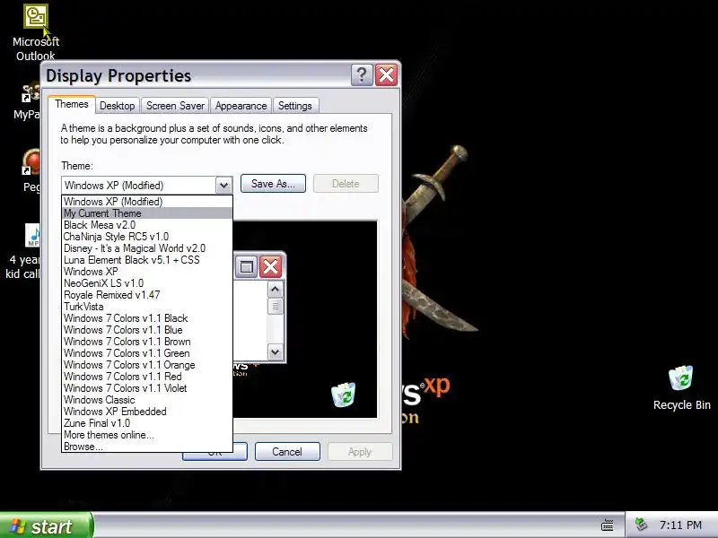Select My Current Theme in the list
The height and width of the screenshot is (538, 718).
coord(147,213)
